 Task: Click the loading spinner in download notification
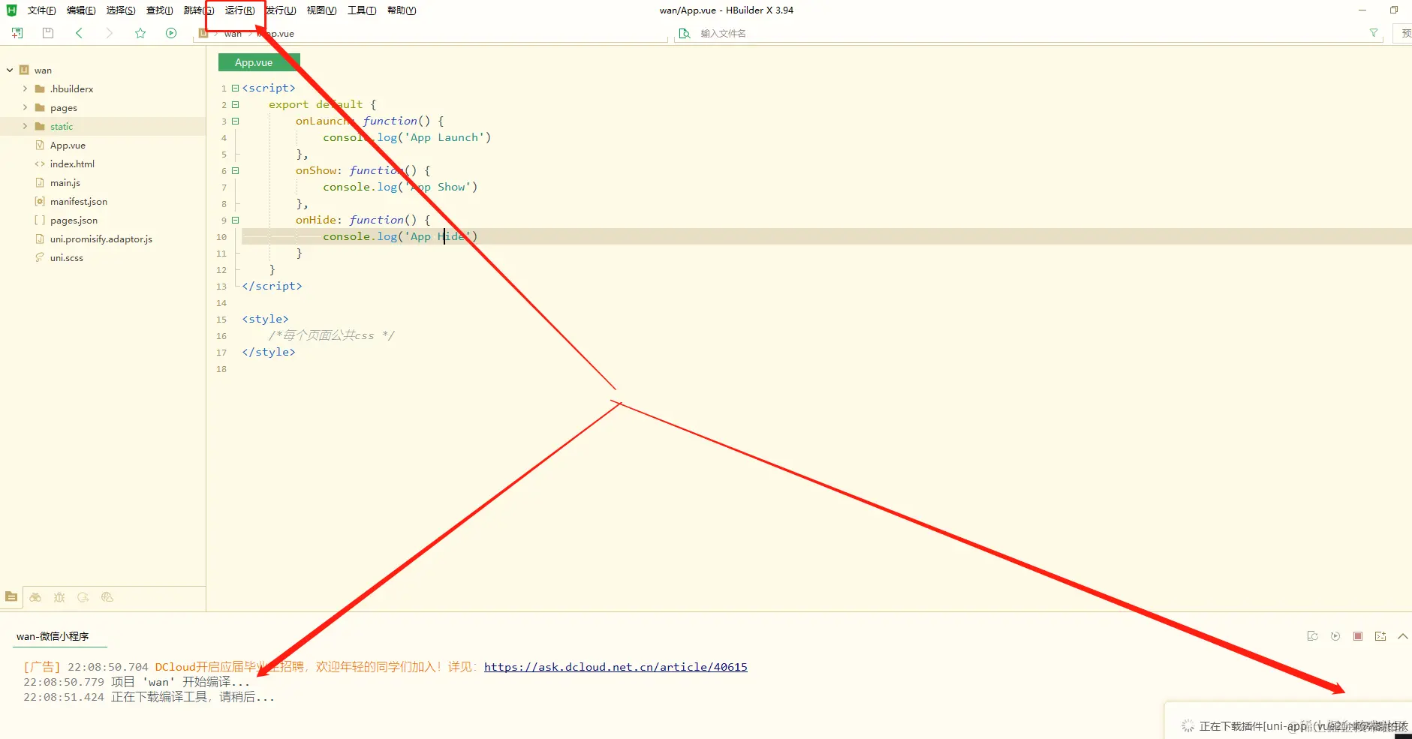(x=1188, y=725)
